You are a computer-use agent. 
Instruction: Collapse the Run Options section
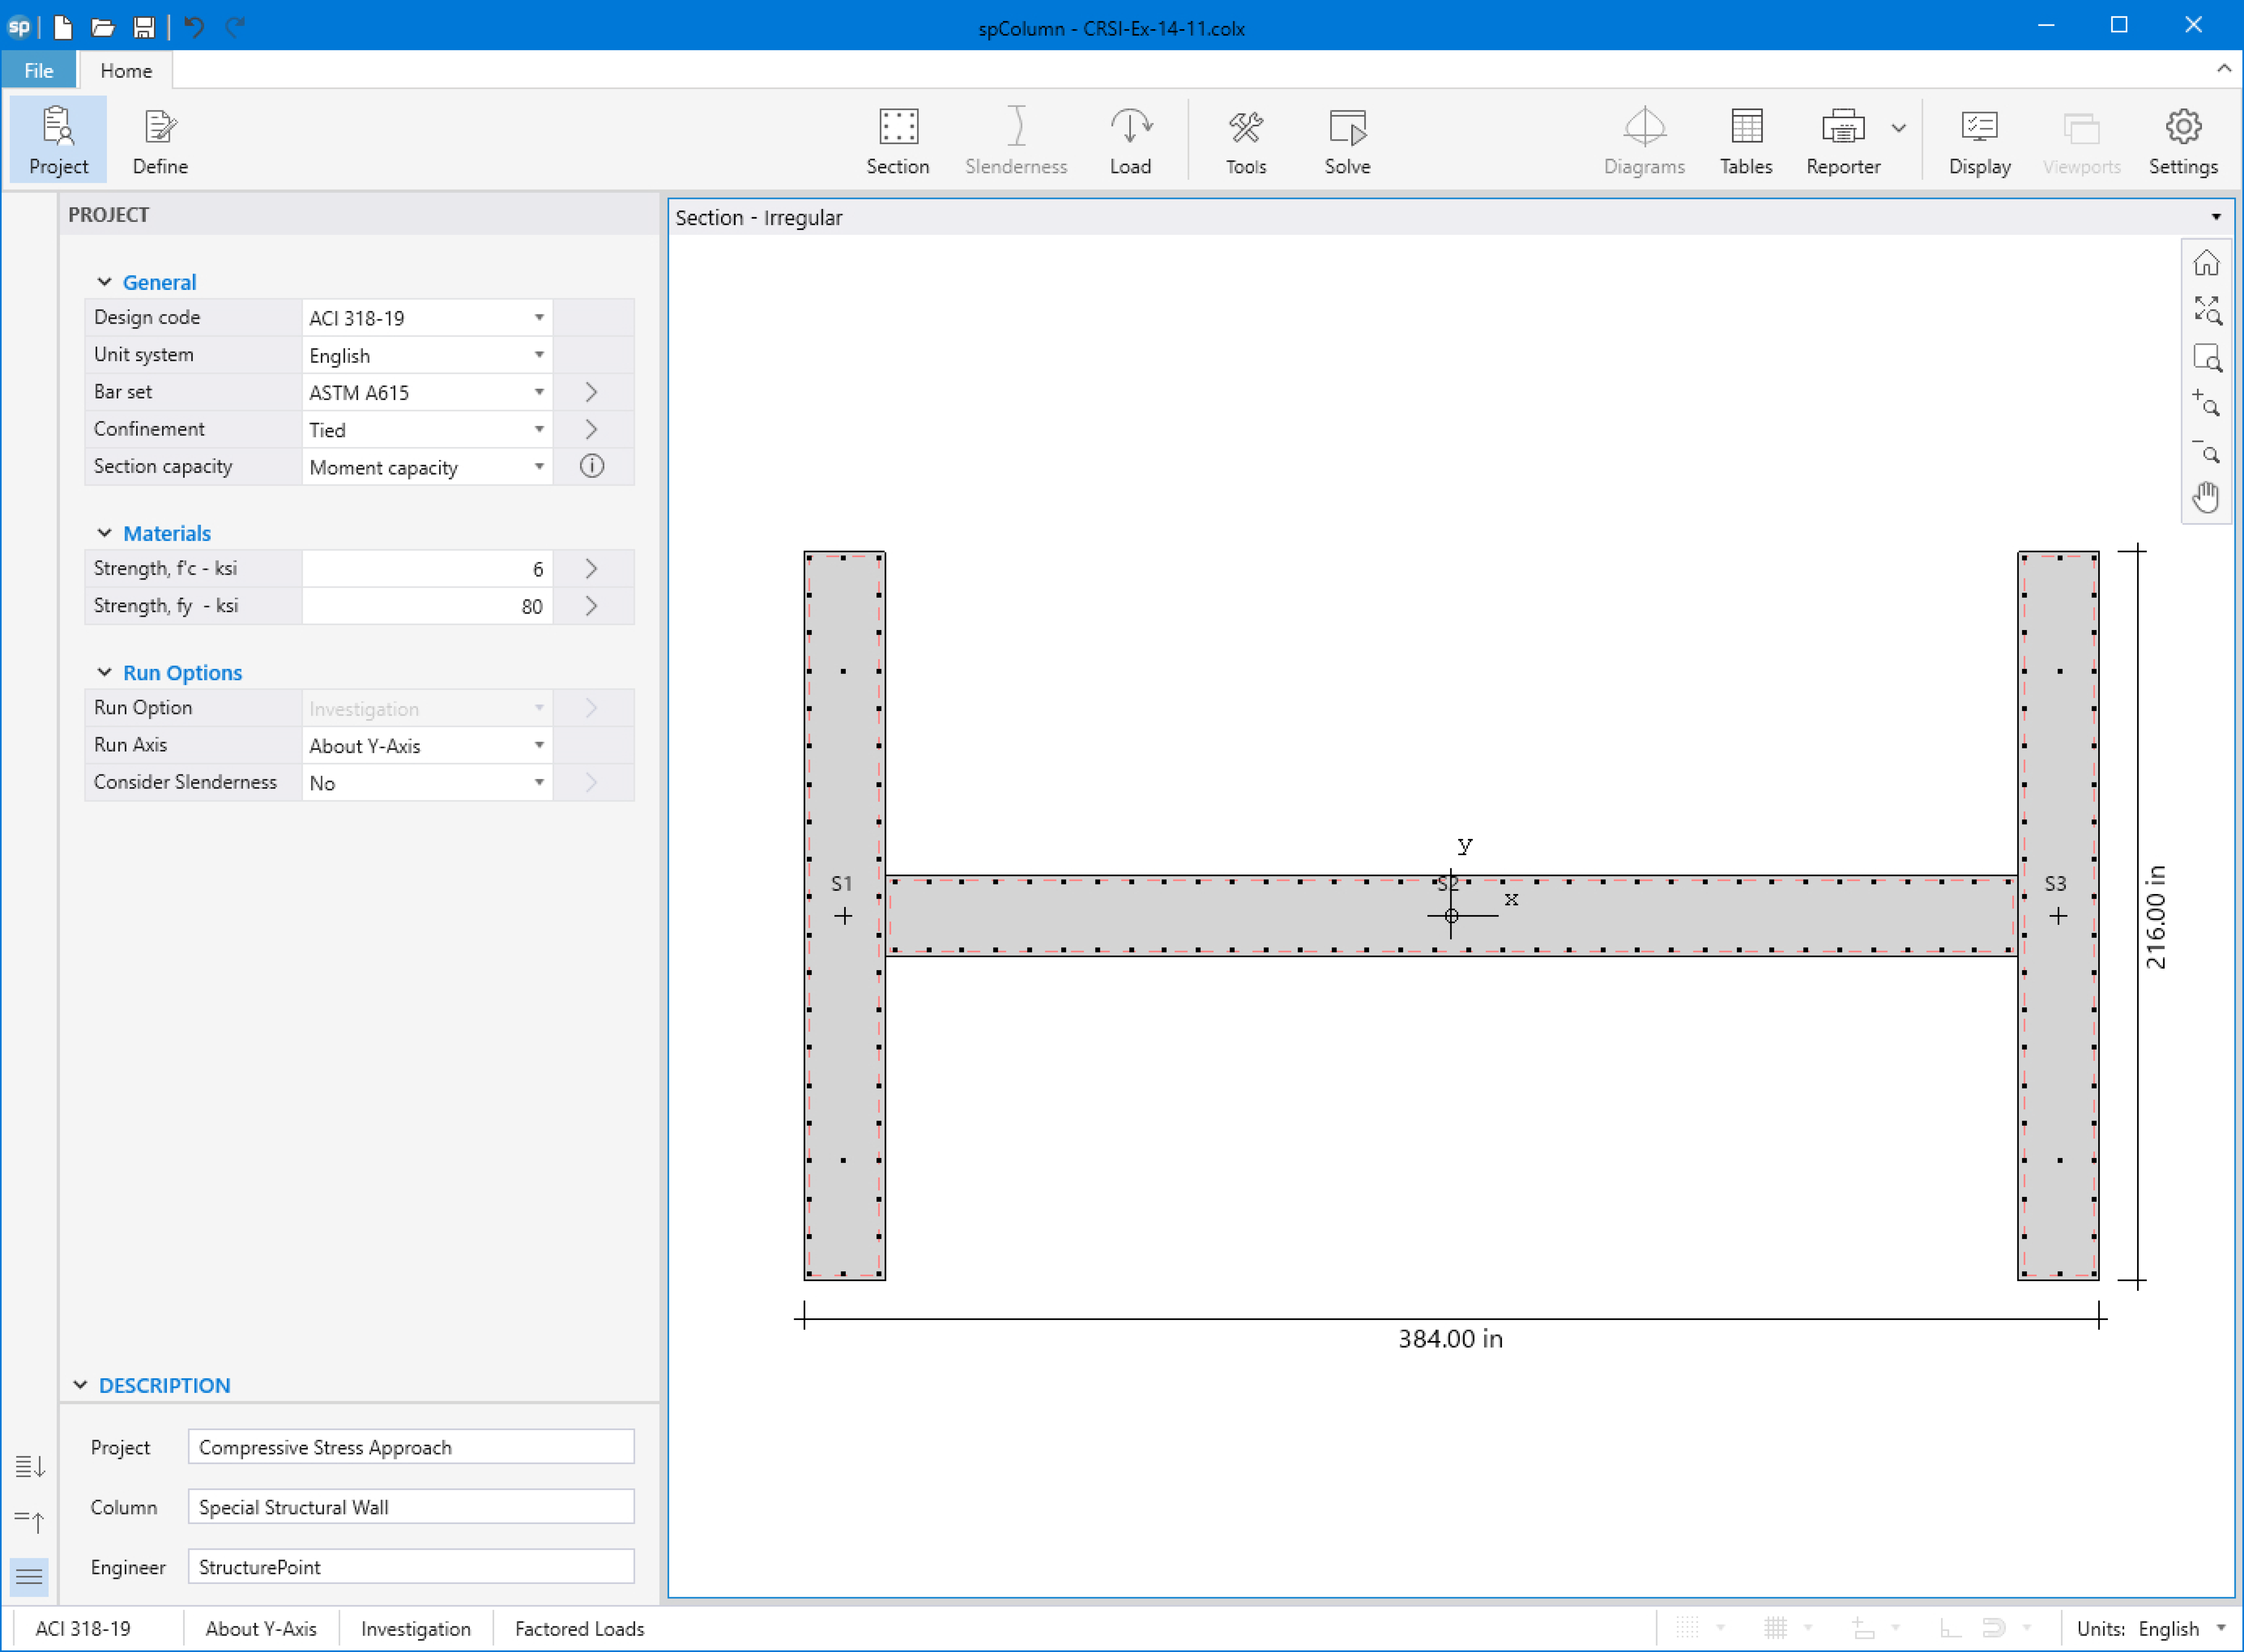click(x=104, y=672)
